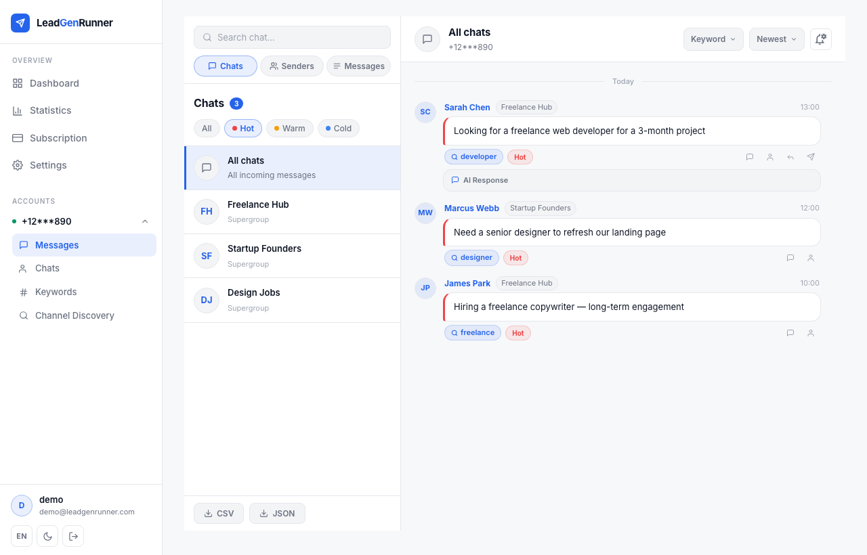Select the Hot lead filter
The image size is (867, 555).
pos(243,129)
